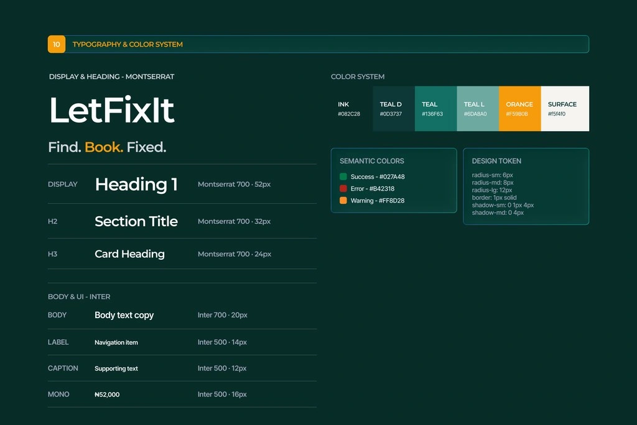Click the INK color swatch

tap(352, 108)
